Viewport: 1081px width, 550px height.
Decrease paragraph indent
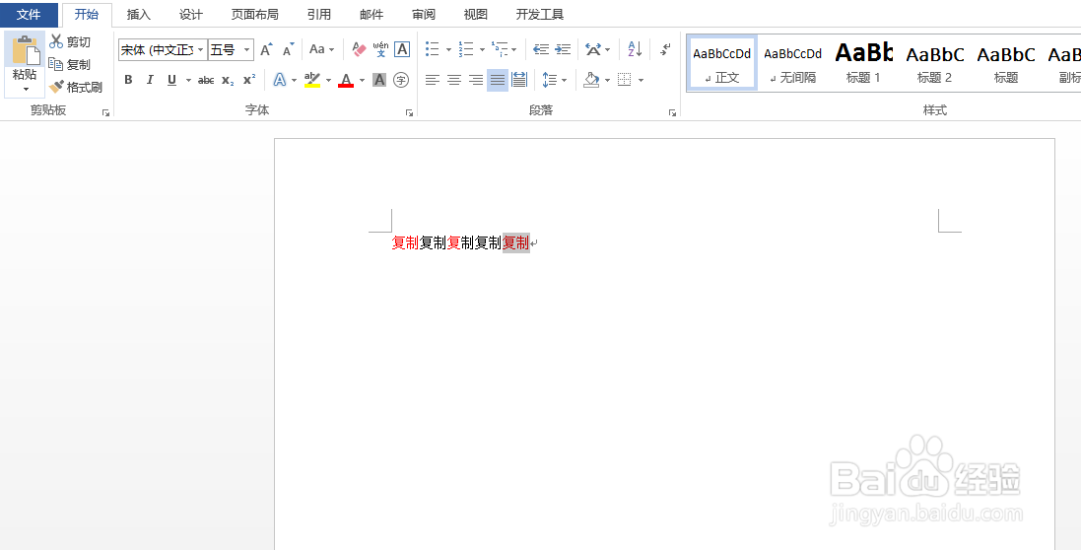[x=541, y=49]
